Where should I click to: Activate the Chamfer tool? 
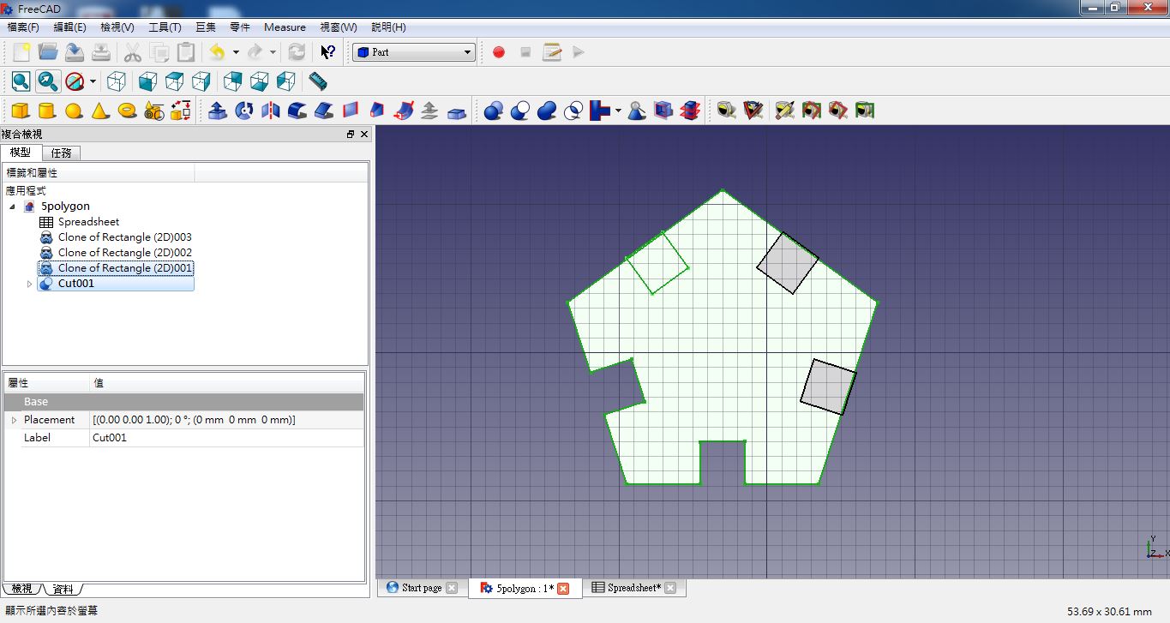[x=326, y=110]
